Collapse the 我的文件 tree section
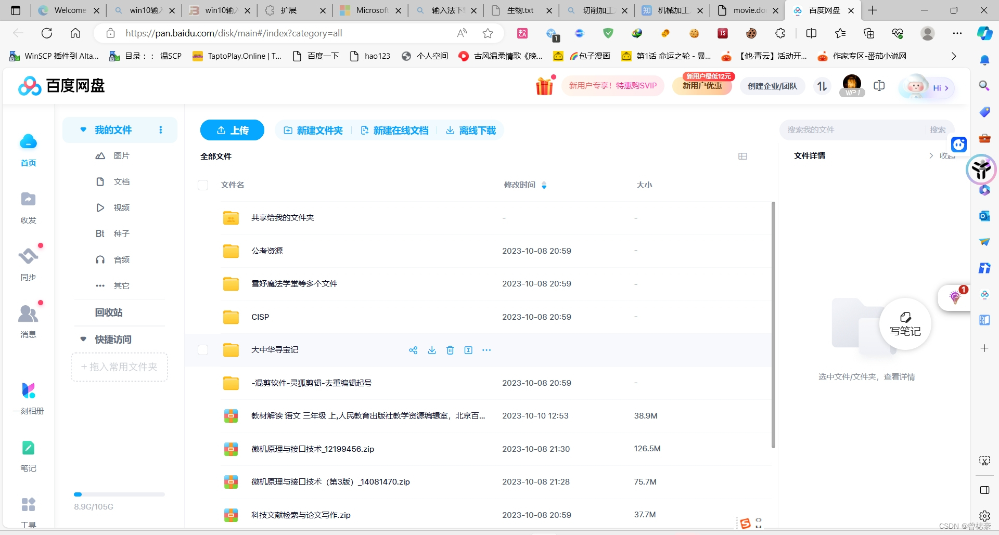999x535 pixels. (x=83, y=129)
